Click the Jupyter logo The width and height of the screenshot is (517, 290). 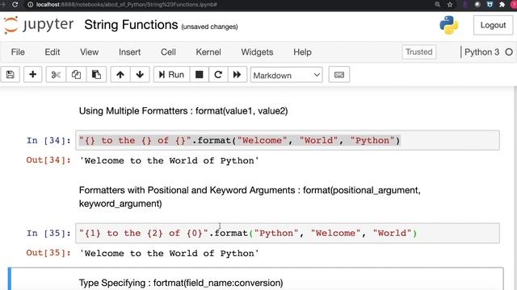(39, 25)
